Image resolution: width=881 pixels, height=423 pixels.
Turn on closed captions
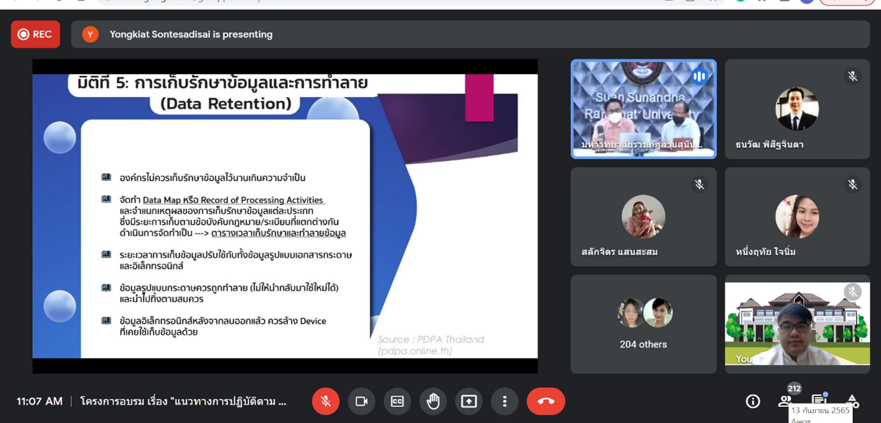point(397,401)
